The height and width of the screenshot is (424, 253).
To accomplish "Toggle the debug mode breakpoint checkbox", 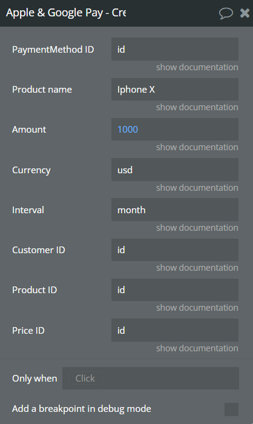I will (231, 409).
